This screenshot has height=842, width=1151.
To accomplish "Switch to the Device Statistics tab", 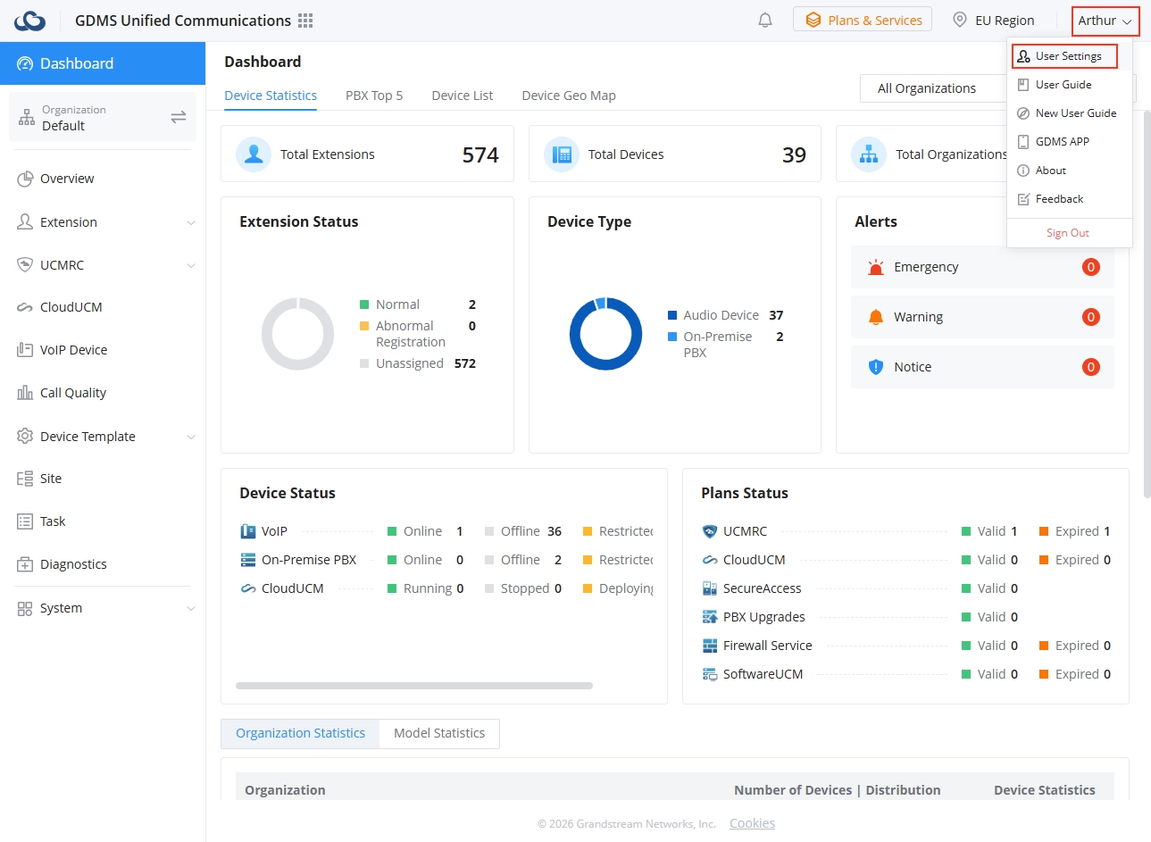I will (271, 96).
